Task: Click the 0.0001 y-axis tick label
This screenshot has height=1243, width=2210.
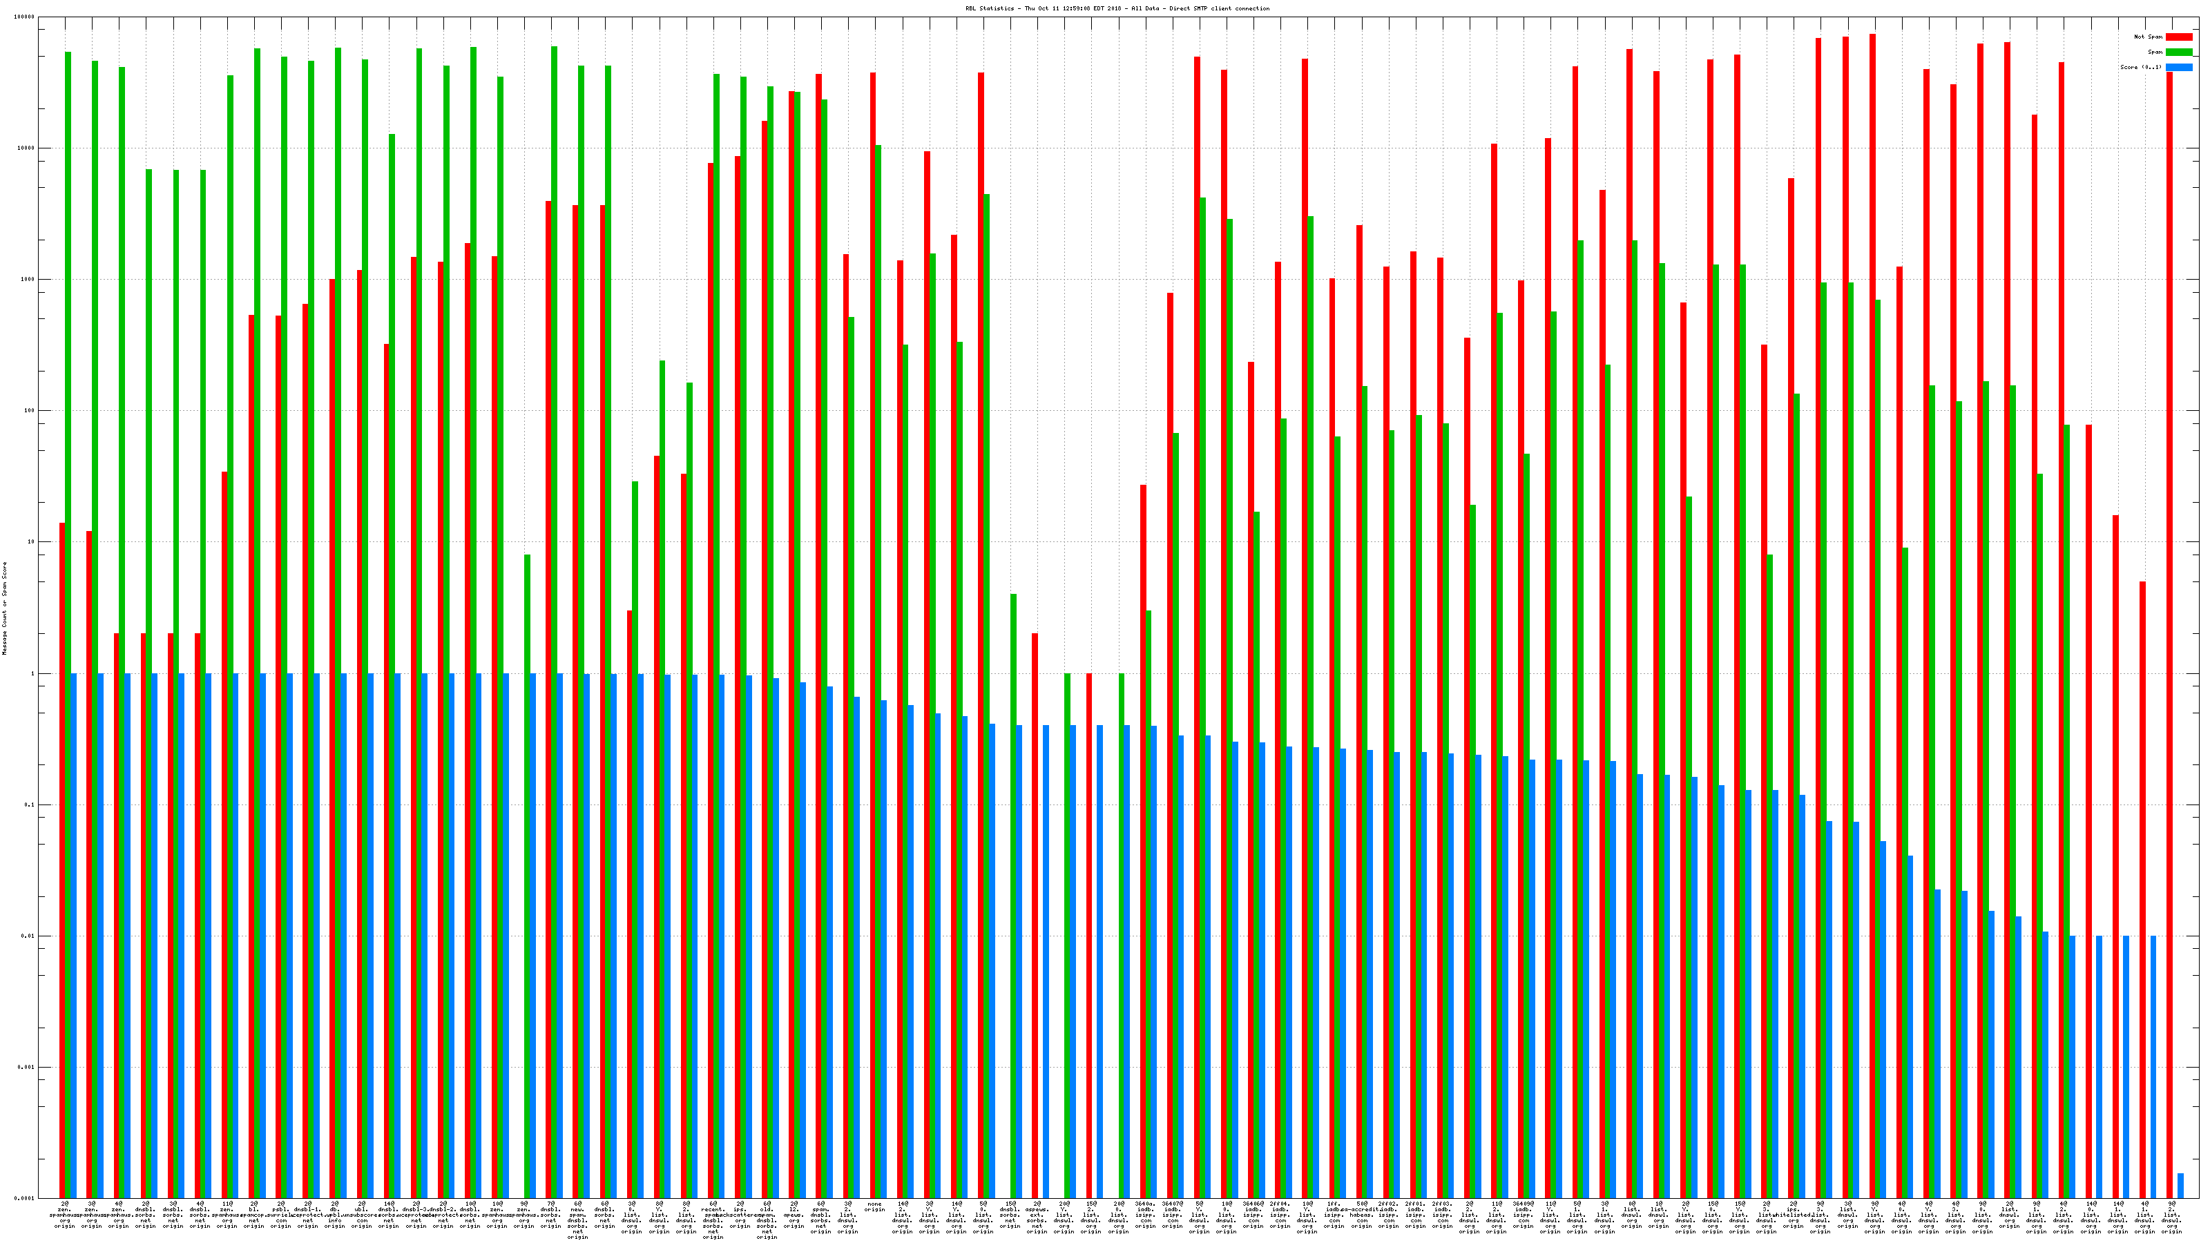Action: tap(23, 1198)
